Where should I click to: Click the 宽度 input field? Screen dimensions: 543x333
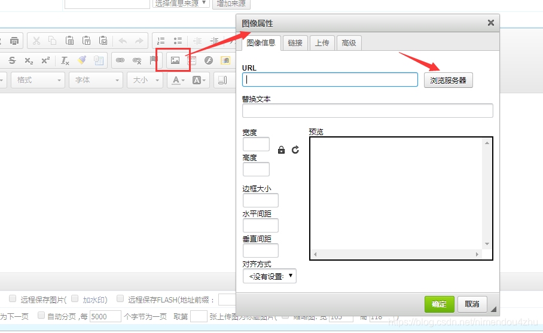click(257, 144)
